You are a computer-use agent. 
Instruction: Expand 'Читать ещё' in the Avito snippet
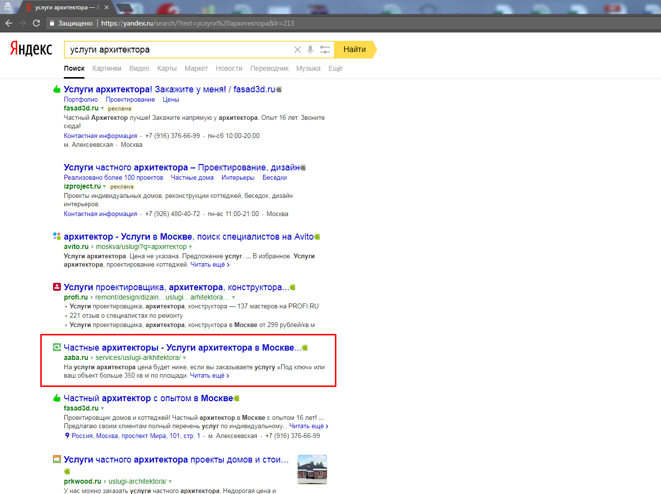pos(210,264)
